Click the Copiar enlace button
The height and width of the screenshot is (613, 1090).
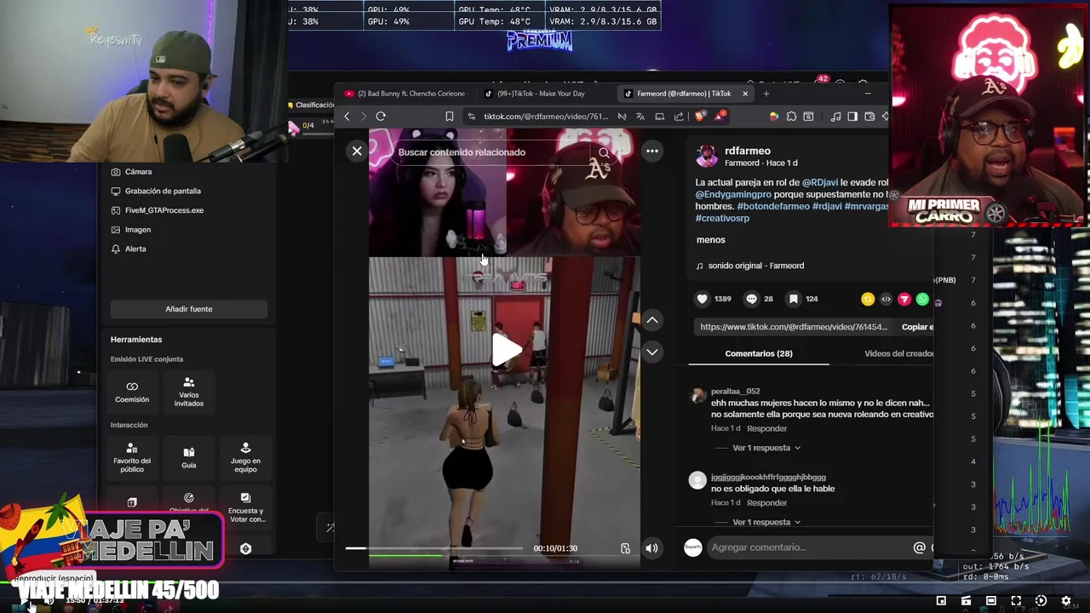[x=917, y=327]
